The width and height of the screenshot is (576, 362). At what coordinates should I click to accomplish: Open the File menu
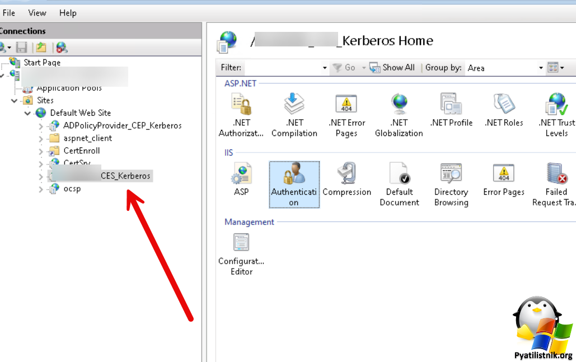click(9, 13)
